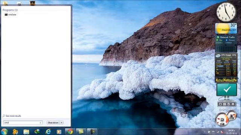Open Sticky Notes taskbar button
241x135 pixels.
pyautogui.click(x=81, y=132)
